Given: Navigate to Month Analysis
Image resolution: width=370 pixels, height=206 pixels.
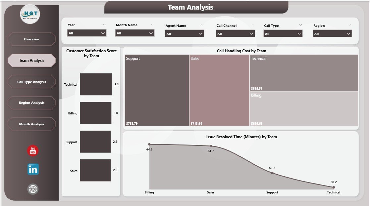Looking at the screenshot, I should click(31, 124).
